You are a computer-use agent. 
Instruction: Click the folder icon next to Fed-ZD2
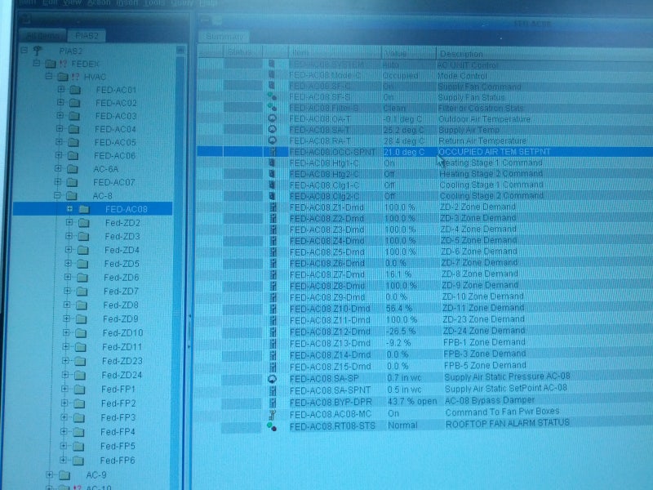84,223
